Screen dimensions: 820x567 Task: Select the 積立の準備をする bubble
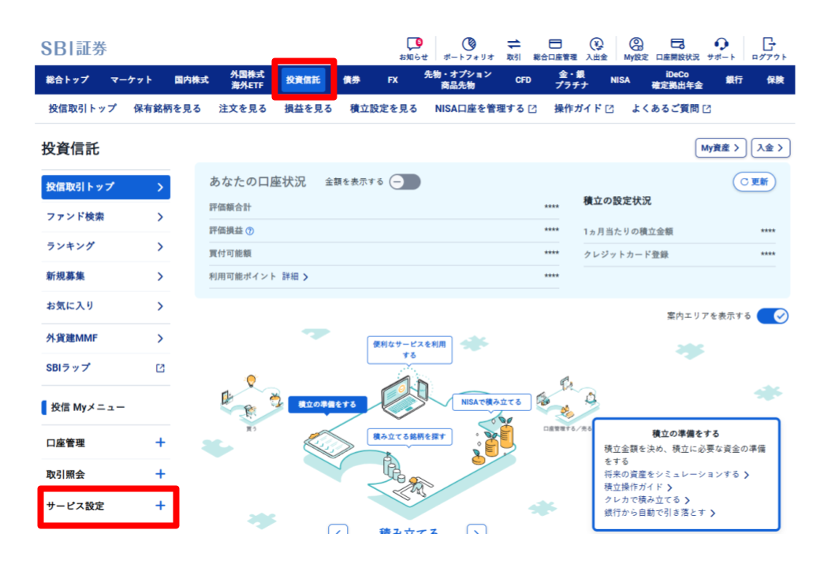(327, 404)
